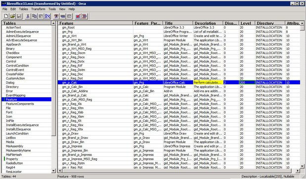Open the Tools menu
This screenshot has width=306, height=179.
pyautogui.click(x=52, y=9)
